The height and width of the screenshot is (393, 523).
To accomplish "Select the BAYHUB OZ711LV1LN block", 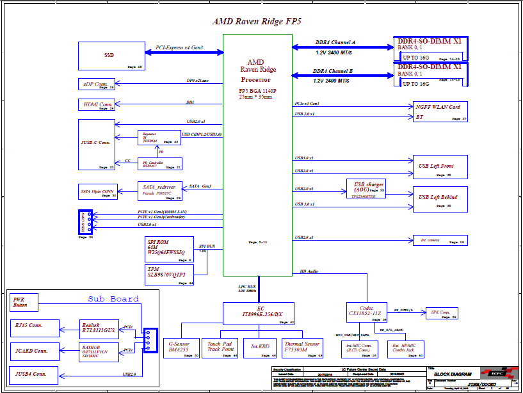I will tap(99, 352).
